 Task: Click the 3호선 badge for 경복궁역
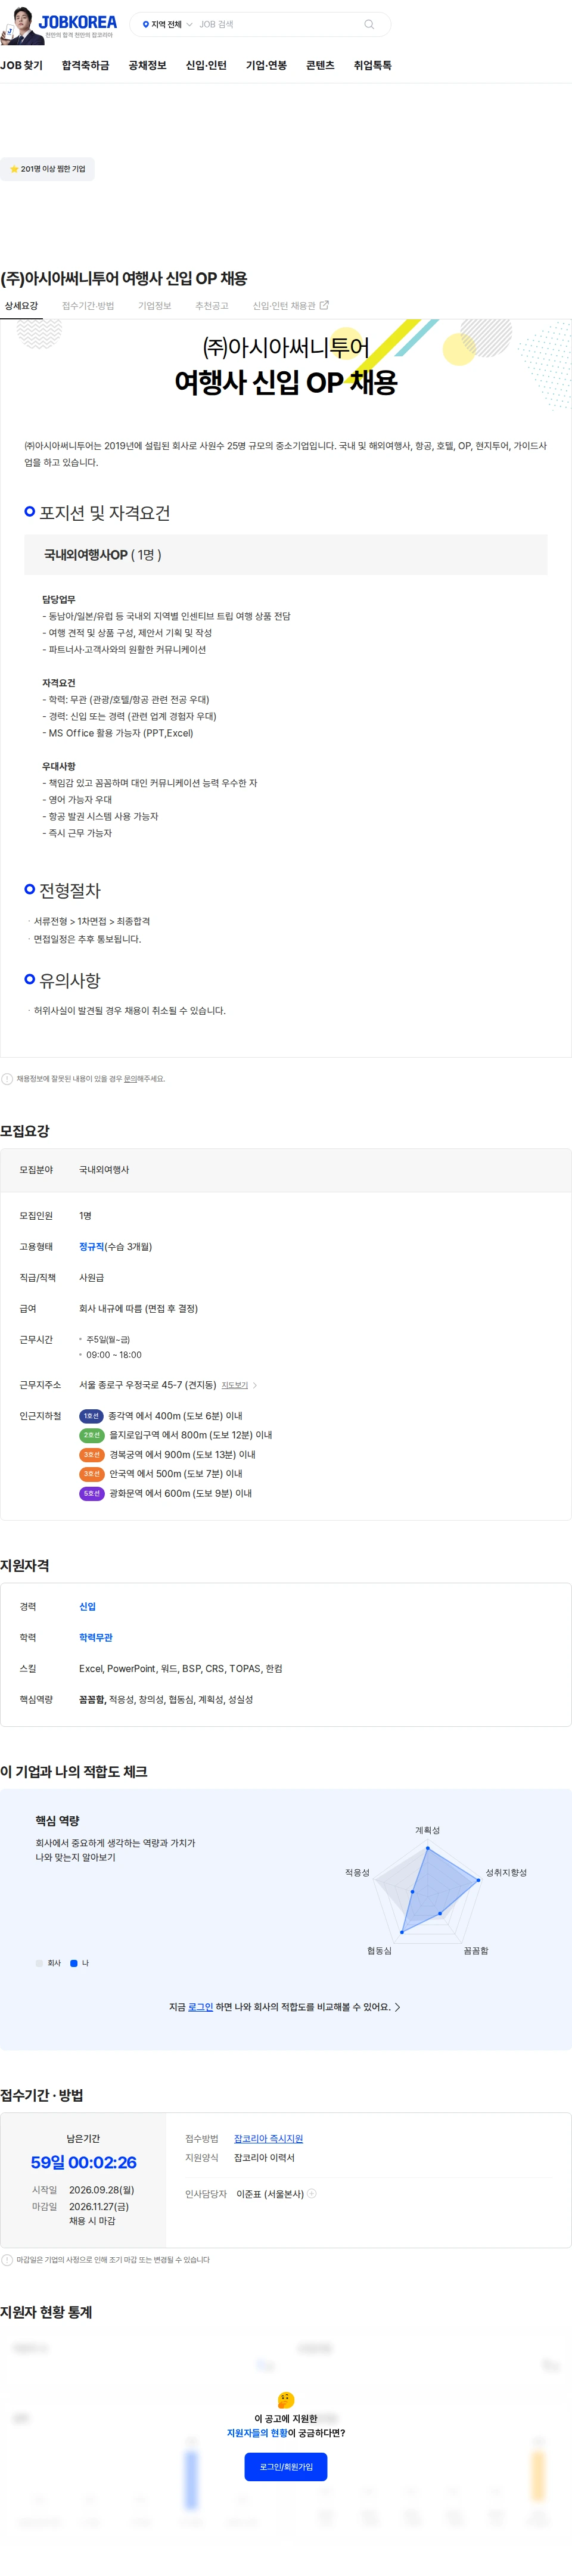point(91,1455)
